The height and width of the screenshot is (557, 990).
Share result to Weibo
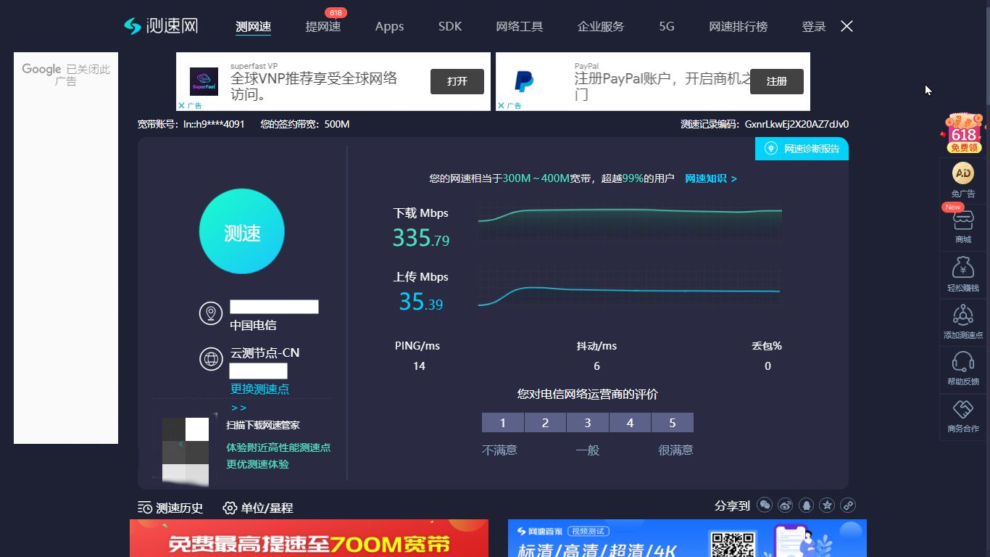pos(785,506)
